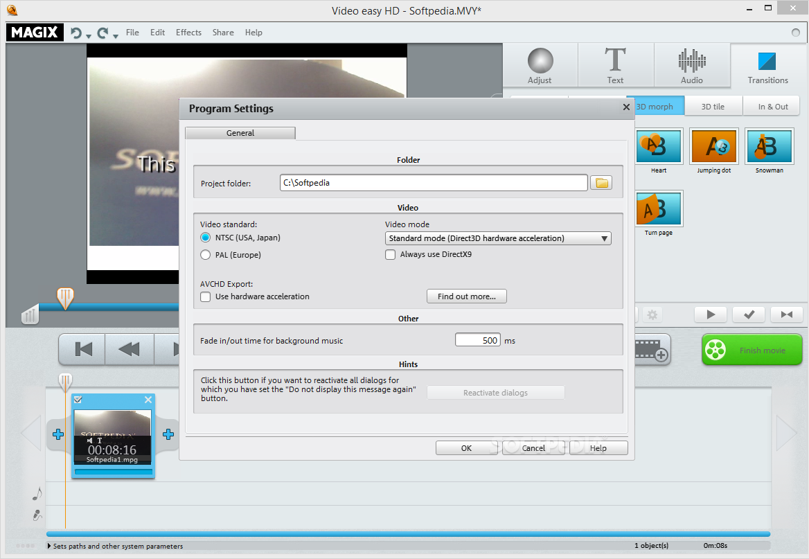Click the Project folder path field
The image size is (809, 559).
click(x=434, y=183)
